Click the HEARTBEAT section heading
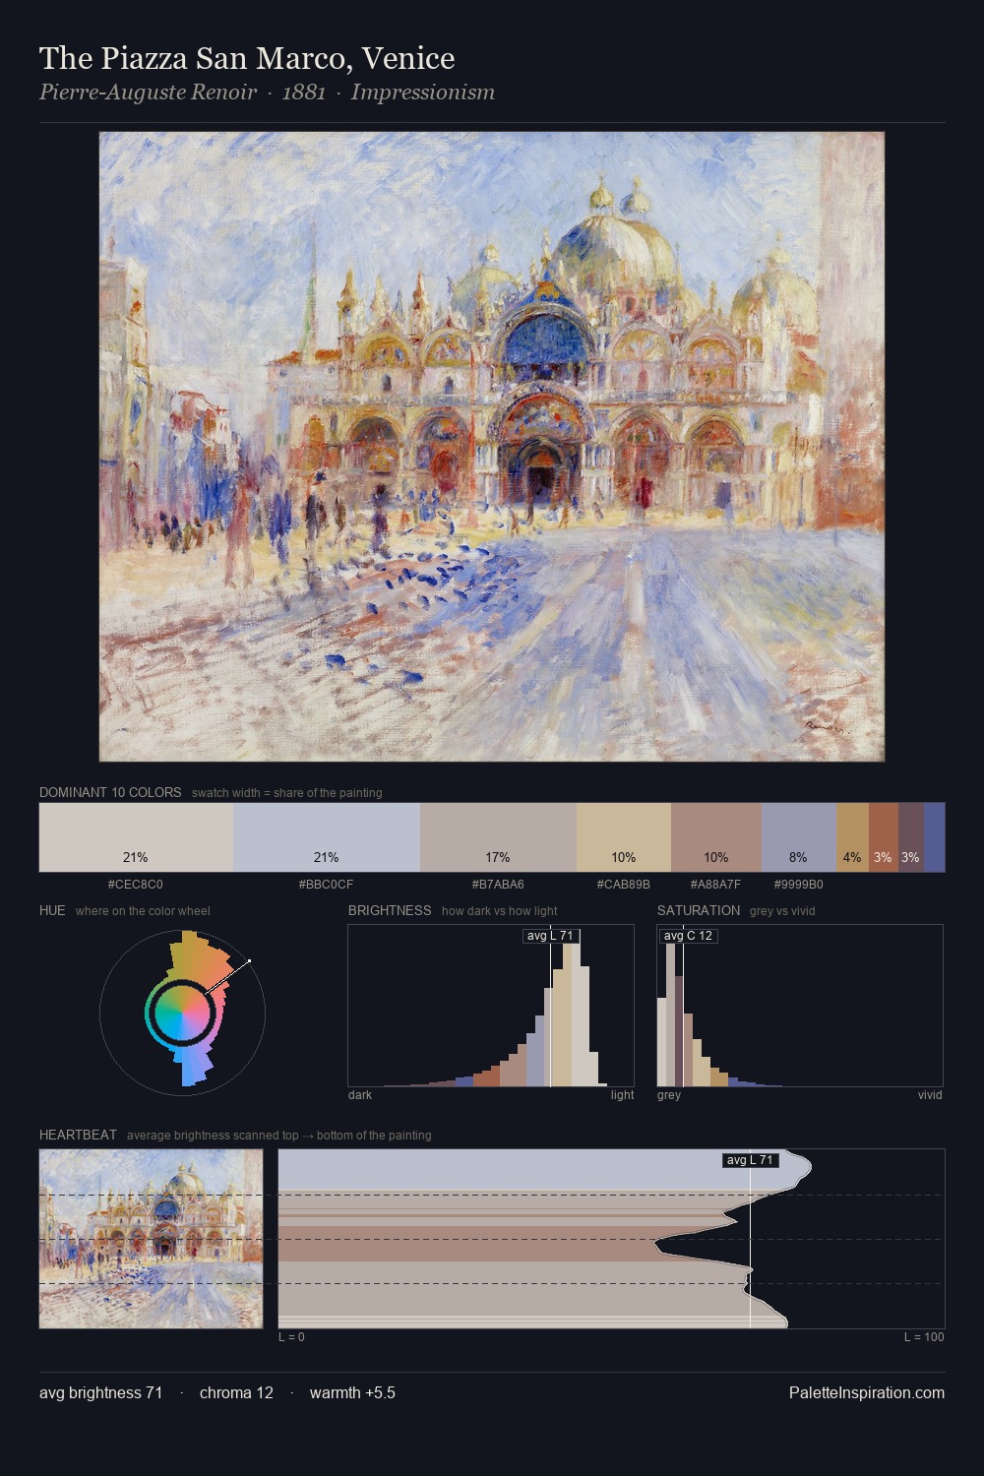This screenshot has width=984, height=1476. coord(78,1135)
